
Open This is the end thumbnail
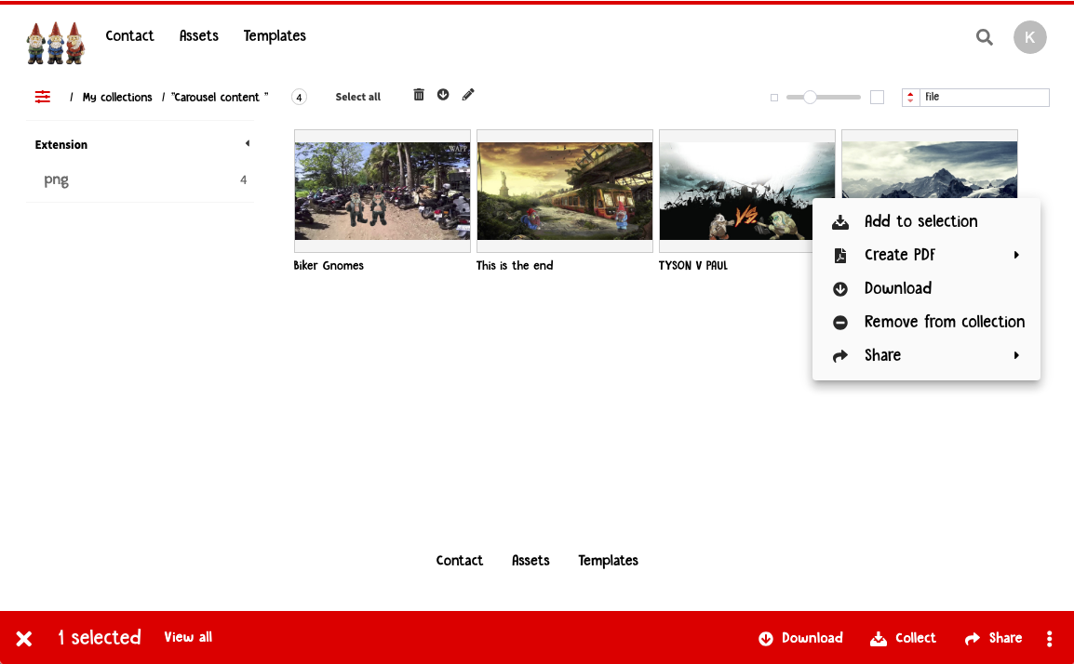(x=564, y=191)
